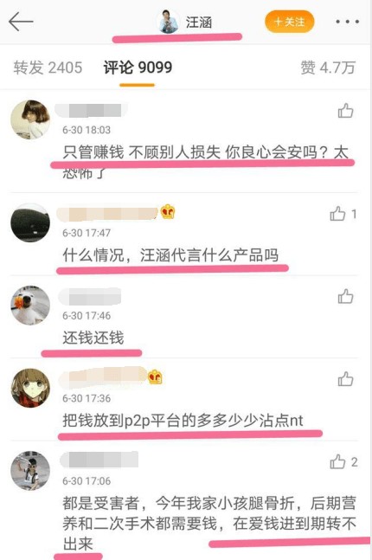The image size is (372, 560).
Task: Click the 汪涵 name in the title bar
Action: point(199,23)
